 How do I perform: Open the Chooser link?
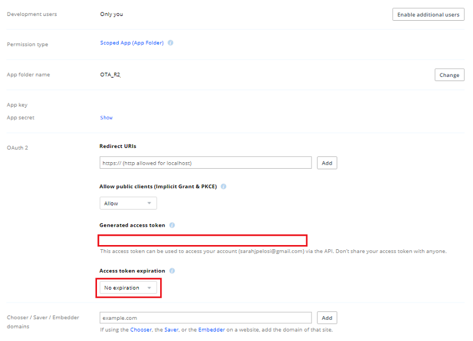(141, 330)
